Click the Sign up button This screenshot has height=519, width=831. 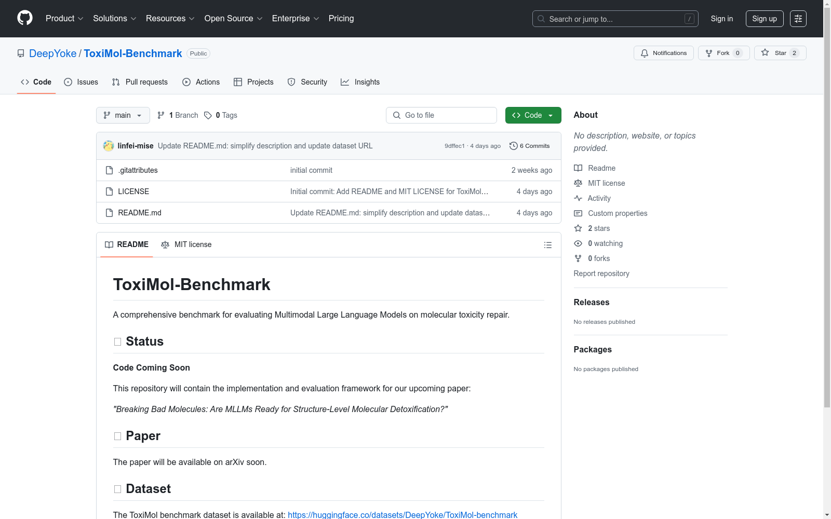click(765, 19)
